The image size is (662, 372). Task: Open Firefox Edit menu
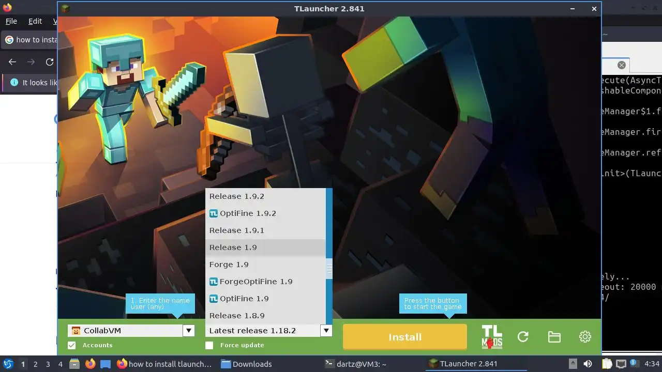coord(35,21)
